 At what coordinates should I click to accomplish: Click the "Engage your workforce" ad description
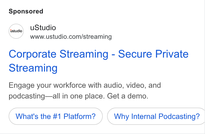(85, 91)
